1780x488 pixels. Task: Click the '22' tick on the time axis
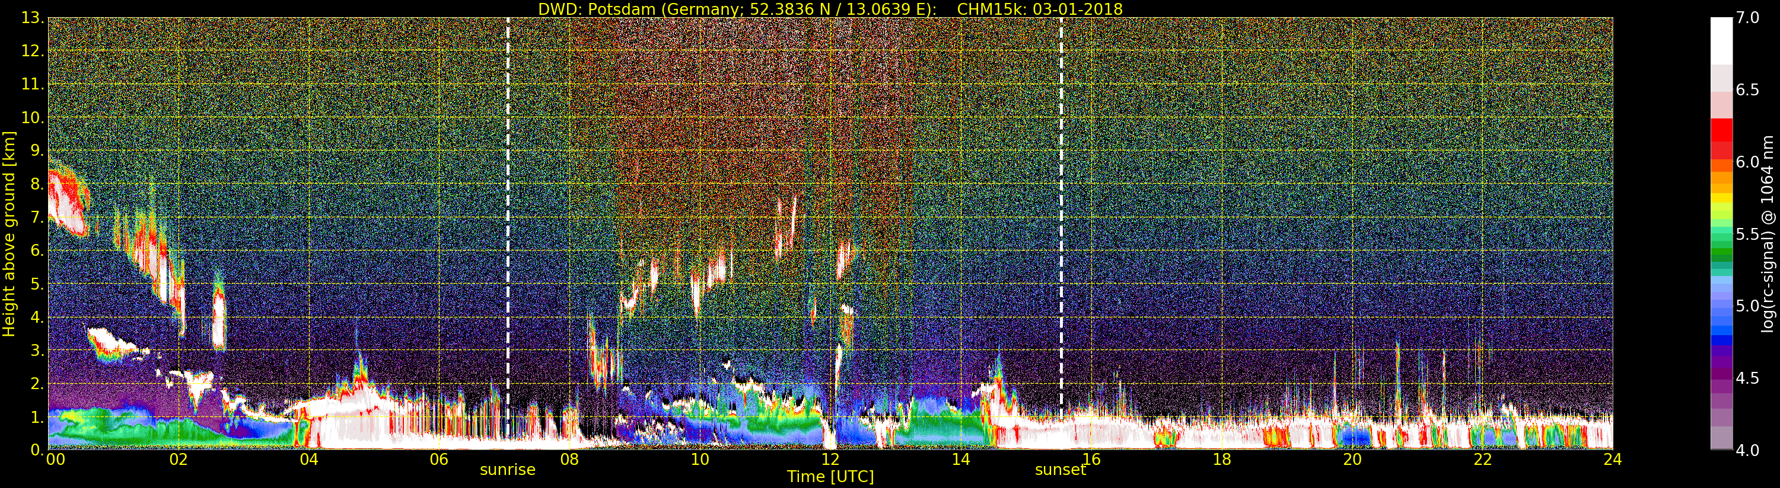click(1483, 459)
